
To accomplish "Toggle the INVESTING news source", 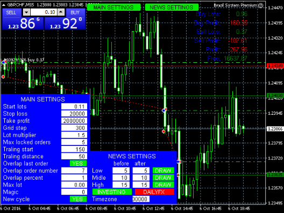I will 112,192.
